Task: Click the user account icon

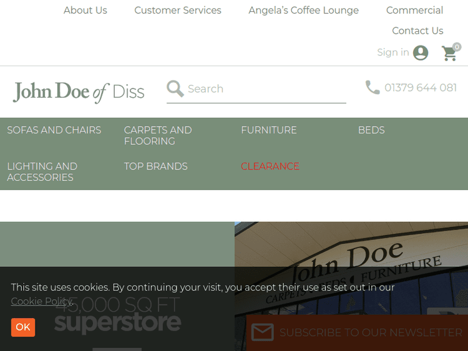Action: pyautogui.click(x=421, y=53)
